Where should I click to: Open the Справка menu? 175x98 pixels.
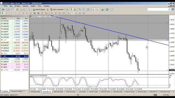pyautogui.click(x=46, y=6)
